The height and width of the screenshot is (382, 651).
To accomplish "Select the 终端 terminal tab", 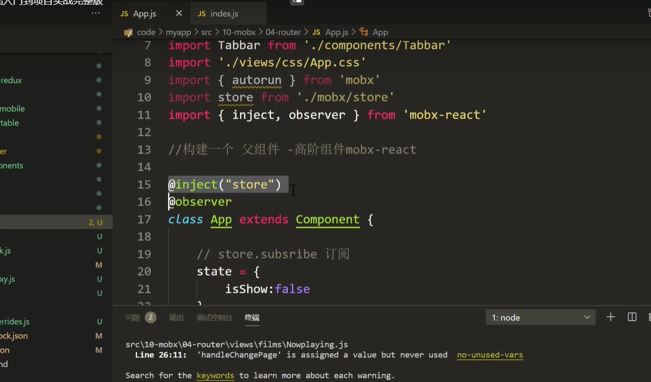I will click(x=252, y=317).
